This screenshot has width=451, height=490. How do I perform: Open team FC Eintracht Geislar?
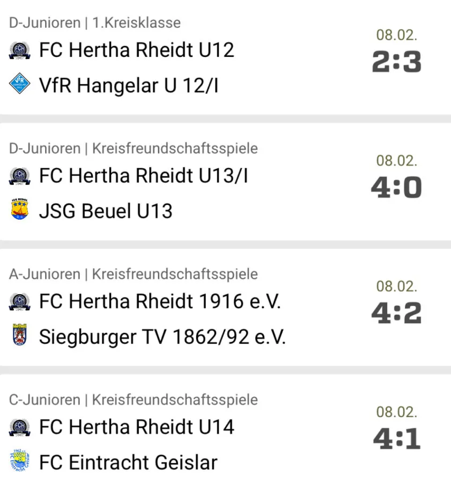tap(128, 463)
